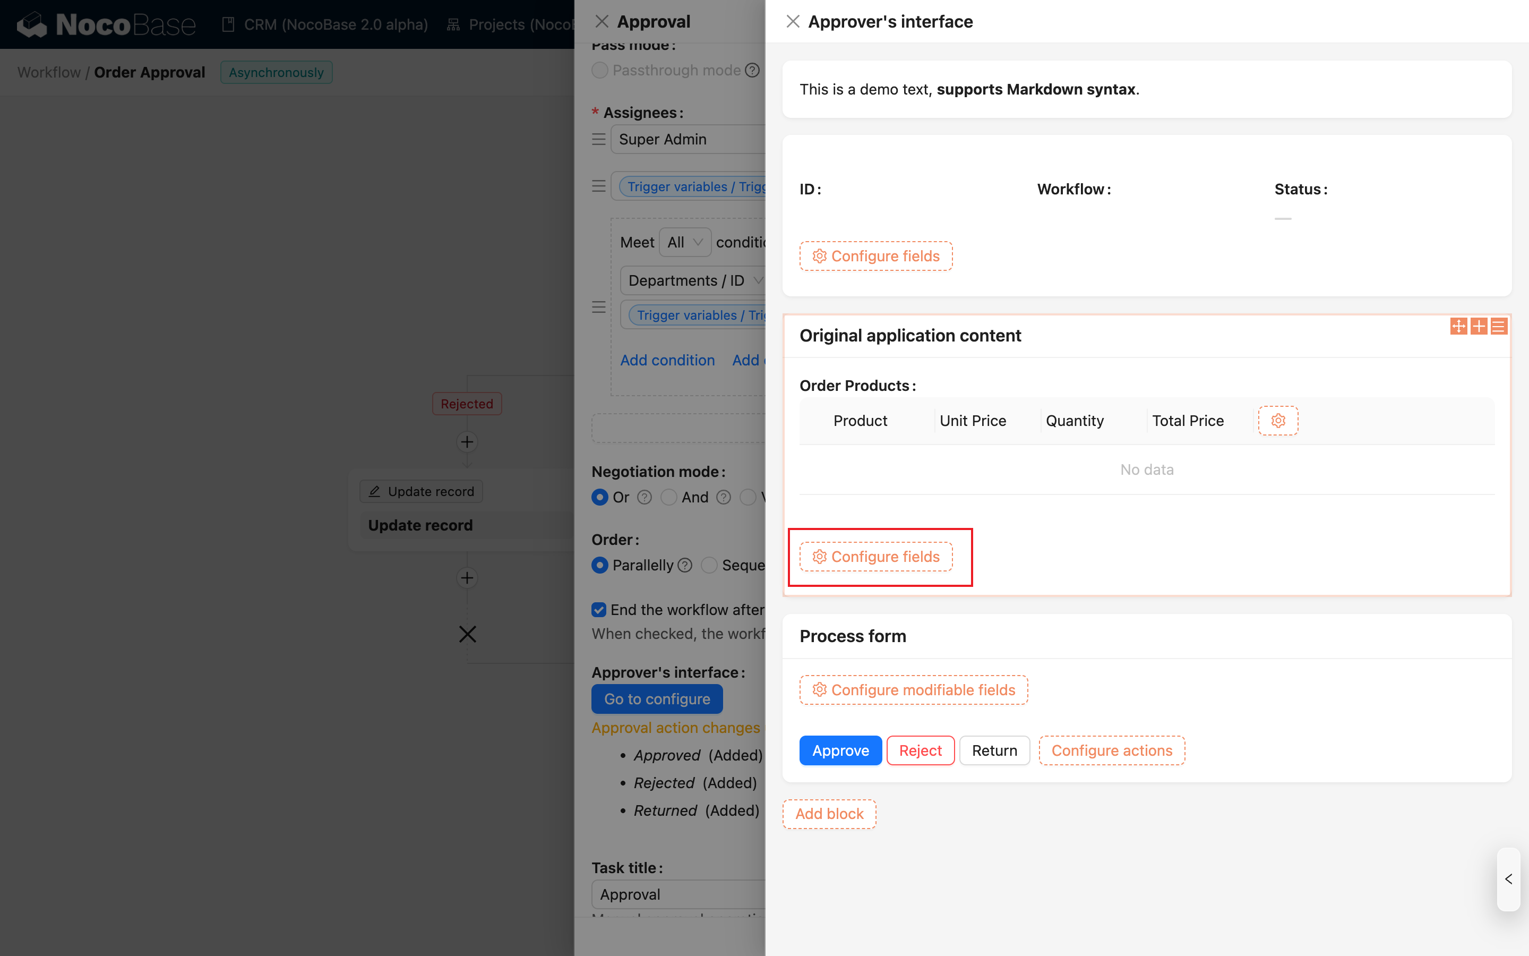This screenshot has height=956, width=1529.
Task: Click the orange plus icon on block toolbar
Action: point(1479,326)
